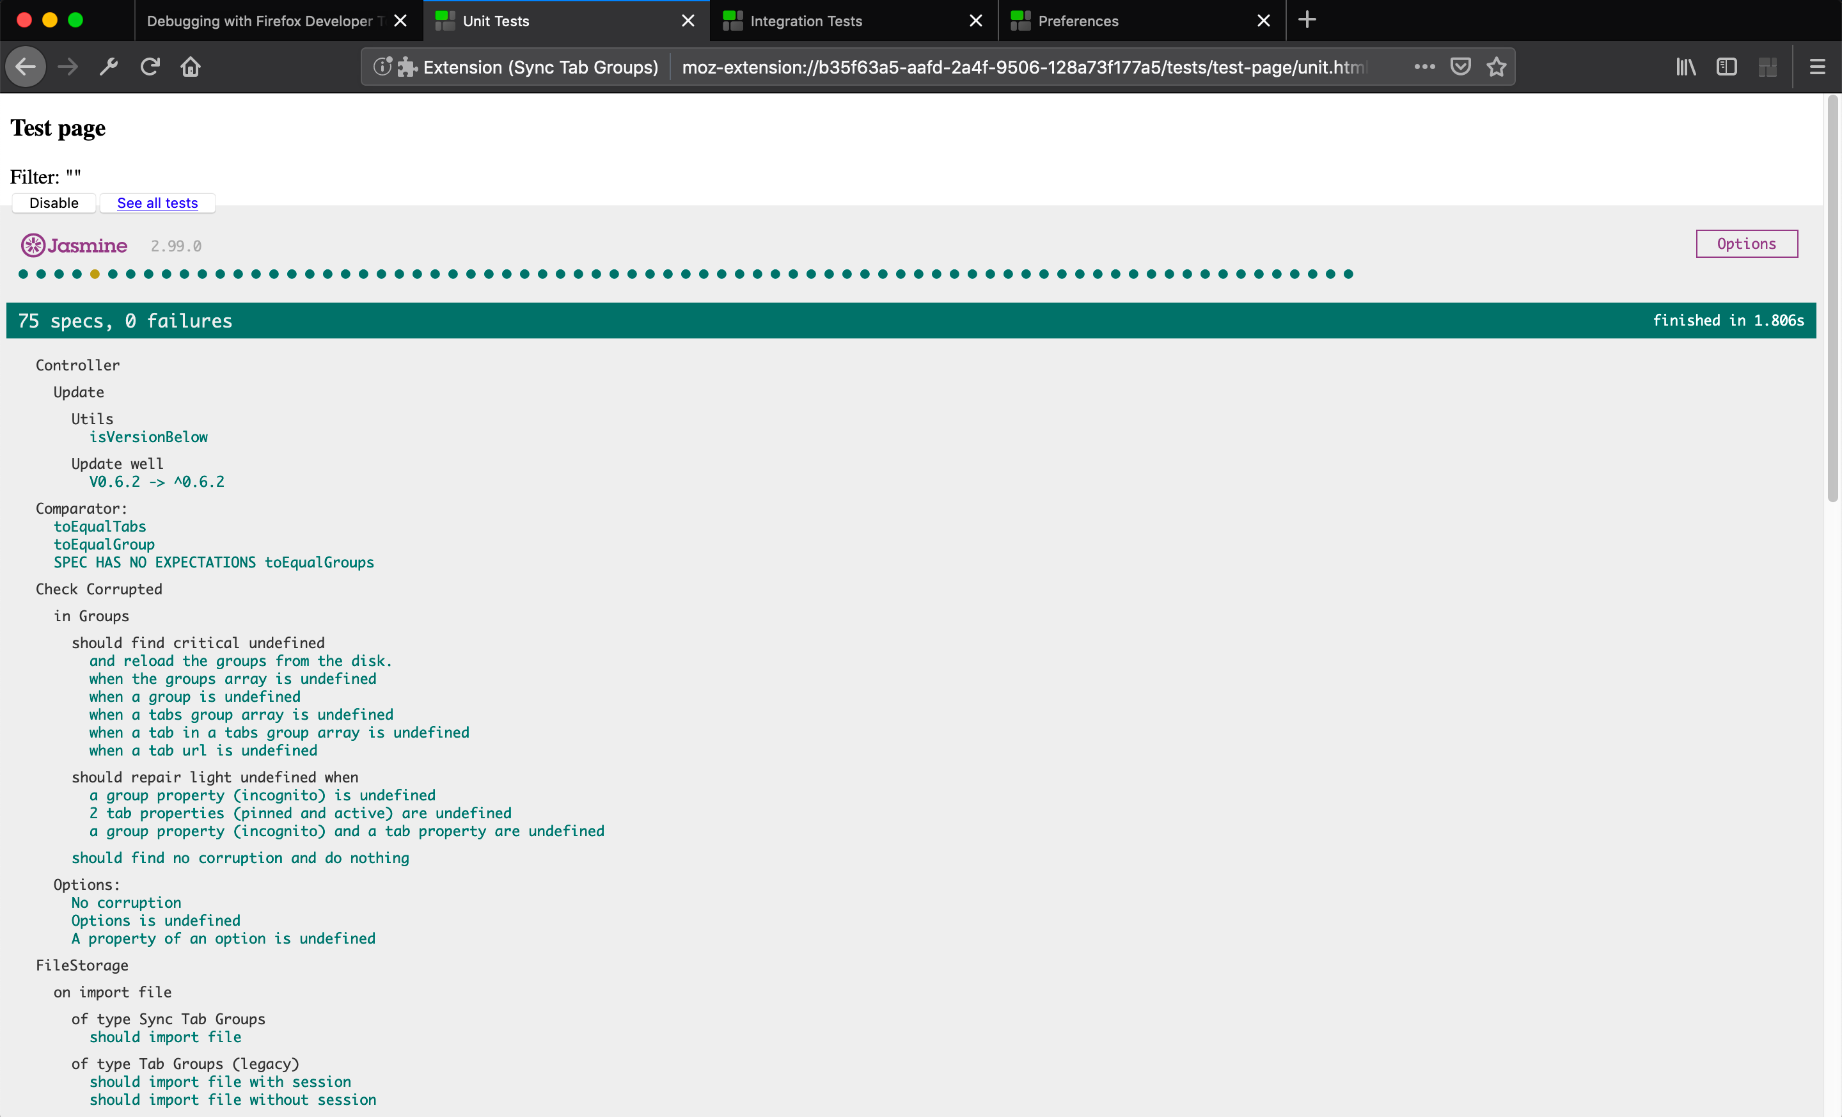Click the extension puzzle piece icon

click(x=407, y=67)
